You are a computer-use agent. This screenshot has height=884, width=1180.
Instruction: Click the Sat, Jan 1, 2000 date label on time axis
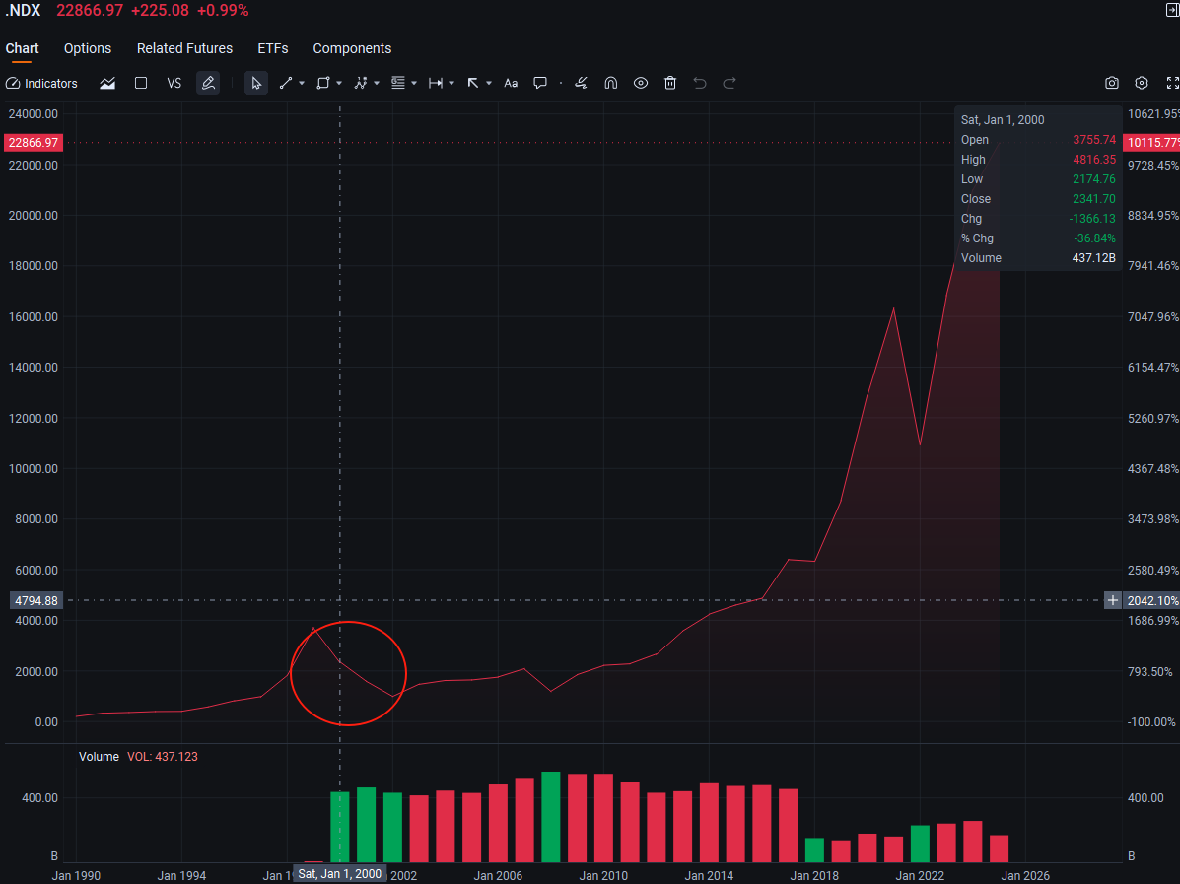pyautogui.click(x=339, y=874)
